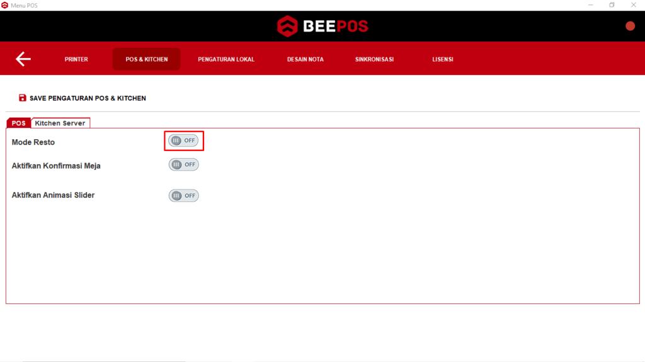The image size is (645, 362).
Task: Toggle the Mode Resto switch
Action: pyautogui.click(x=183, y=140)
